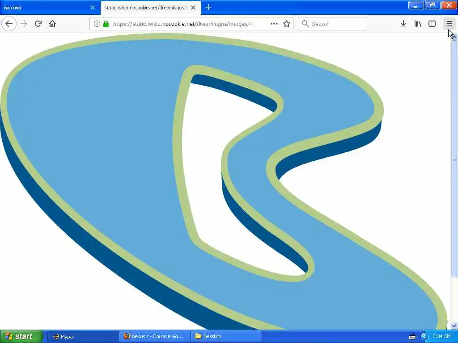Click the green secure connection padlock
458x343 pixels.
point(106,24)
